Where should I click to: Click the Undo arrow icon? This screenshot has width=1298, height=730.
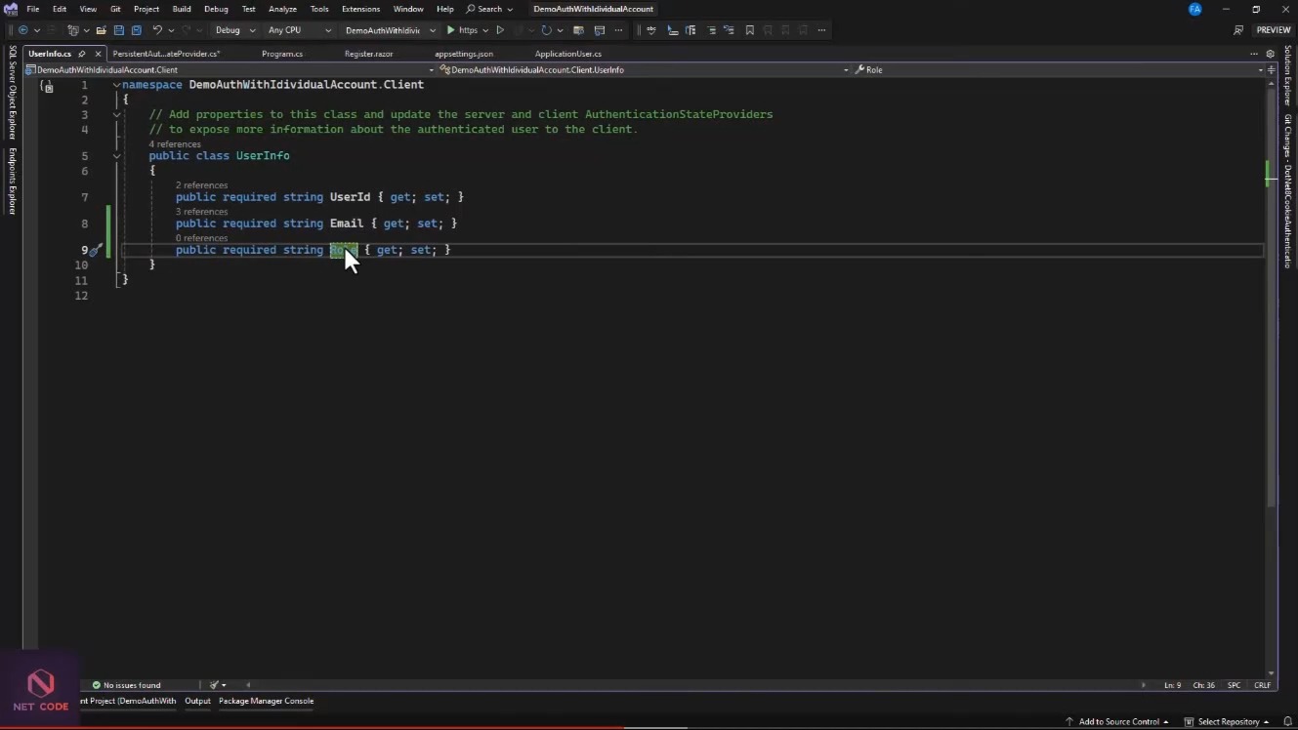(157, 30)
